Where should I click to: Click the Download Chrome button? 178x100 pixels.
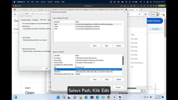(x=155, y=21)
